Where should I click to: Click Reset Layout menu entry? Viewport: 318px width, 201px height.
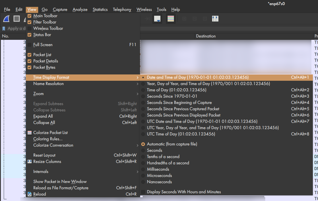(x=83, y=155)
